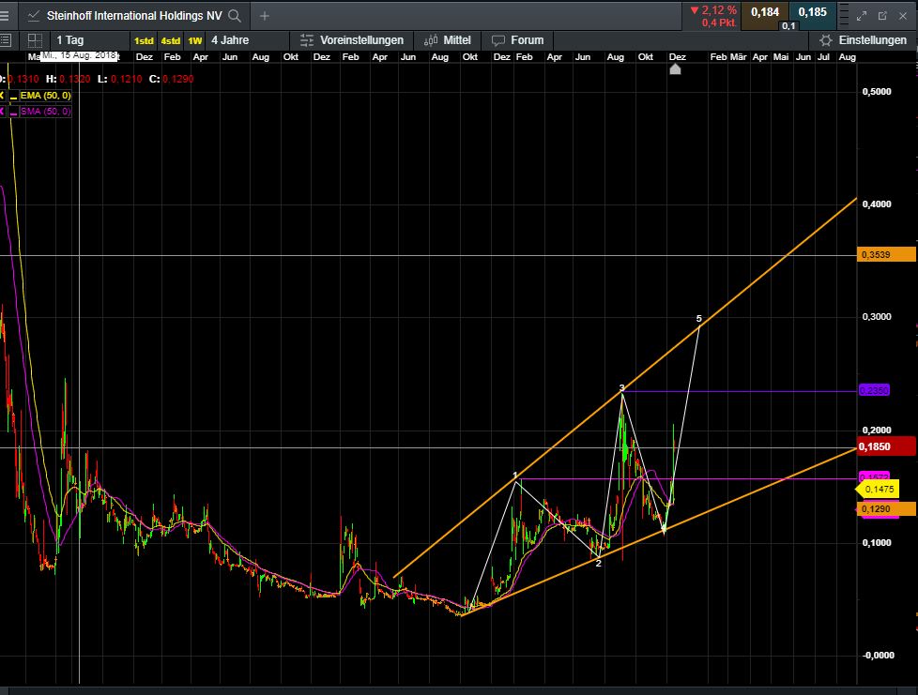This screenshot has width=918, height=695.
Task: Click the 0,1 spread label
Action: pos(788,25)
